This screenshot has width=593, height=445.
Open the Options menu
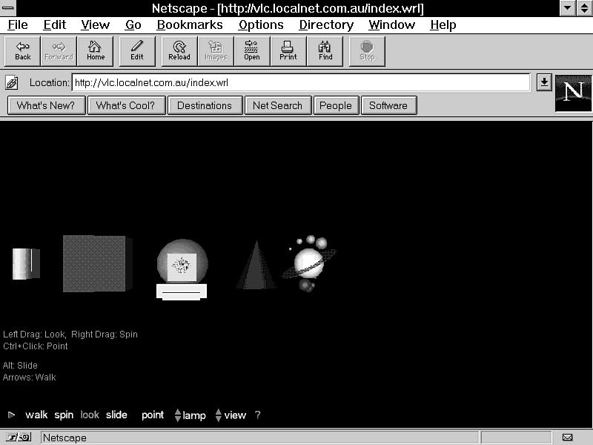261,24
